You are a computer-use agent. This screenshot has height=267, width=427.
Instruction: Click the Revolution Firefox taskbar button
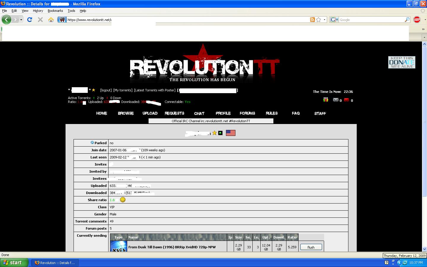pos(55,263)
